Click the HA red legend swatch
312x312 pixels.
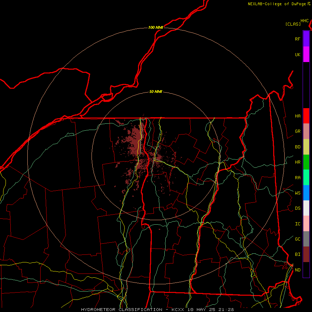click(306, 116)
